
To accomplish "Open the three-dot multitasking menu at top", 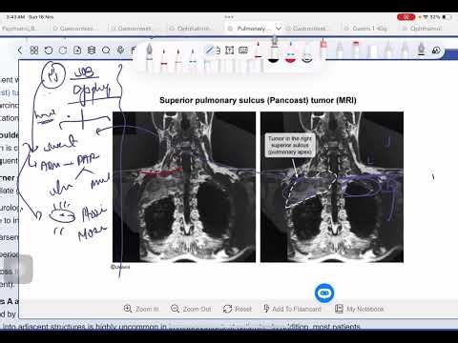I will (229, 17).
